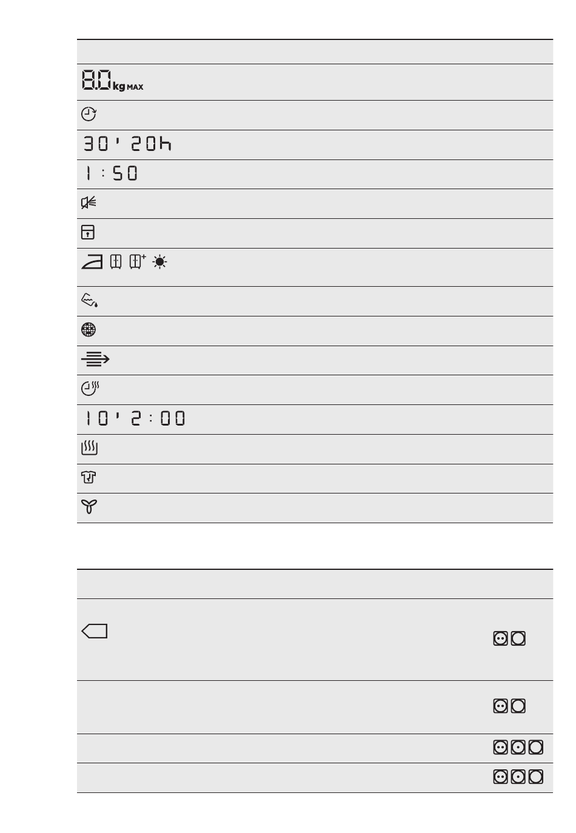This screenshot has height=833, width=576.
Task: Click the shirt anti-crease icon
Action: (x=89, y=478)
